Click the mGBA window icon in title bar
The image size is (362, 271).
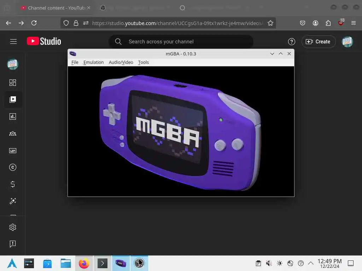(x=73, y=54)
